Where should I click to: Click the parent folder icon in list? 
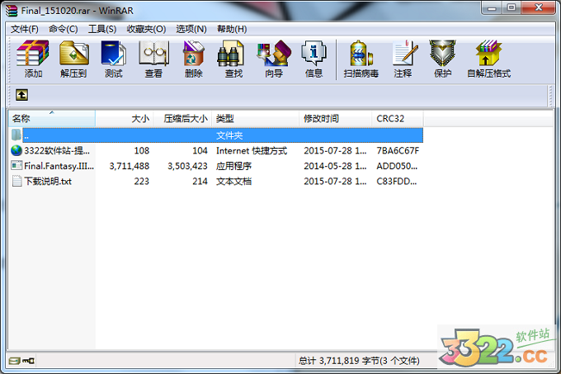click(16, 135)
